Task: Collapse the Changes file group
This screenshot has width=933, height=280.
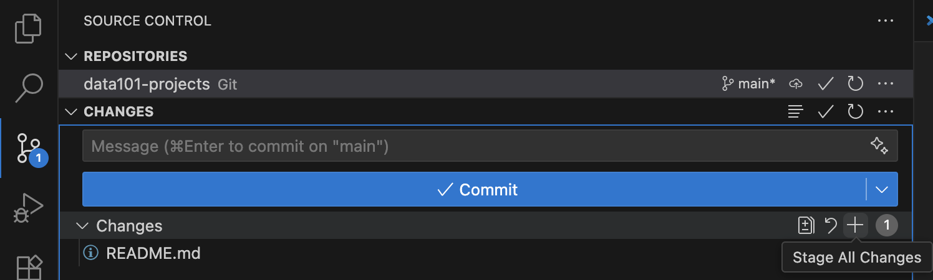Action: 83,225
